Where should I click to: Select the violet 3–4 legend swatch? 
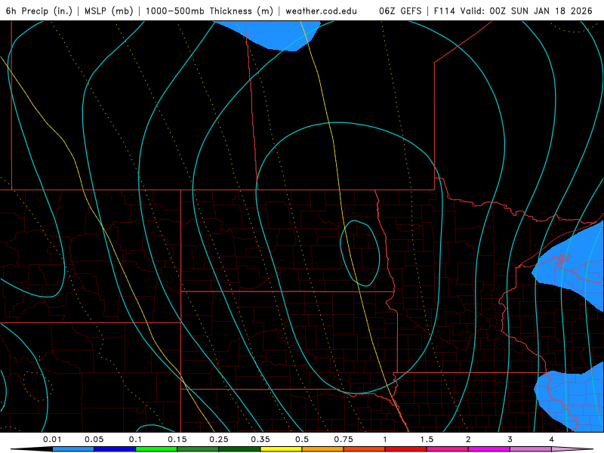pos(531,449)
